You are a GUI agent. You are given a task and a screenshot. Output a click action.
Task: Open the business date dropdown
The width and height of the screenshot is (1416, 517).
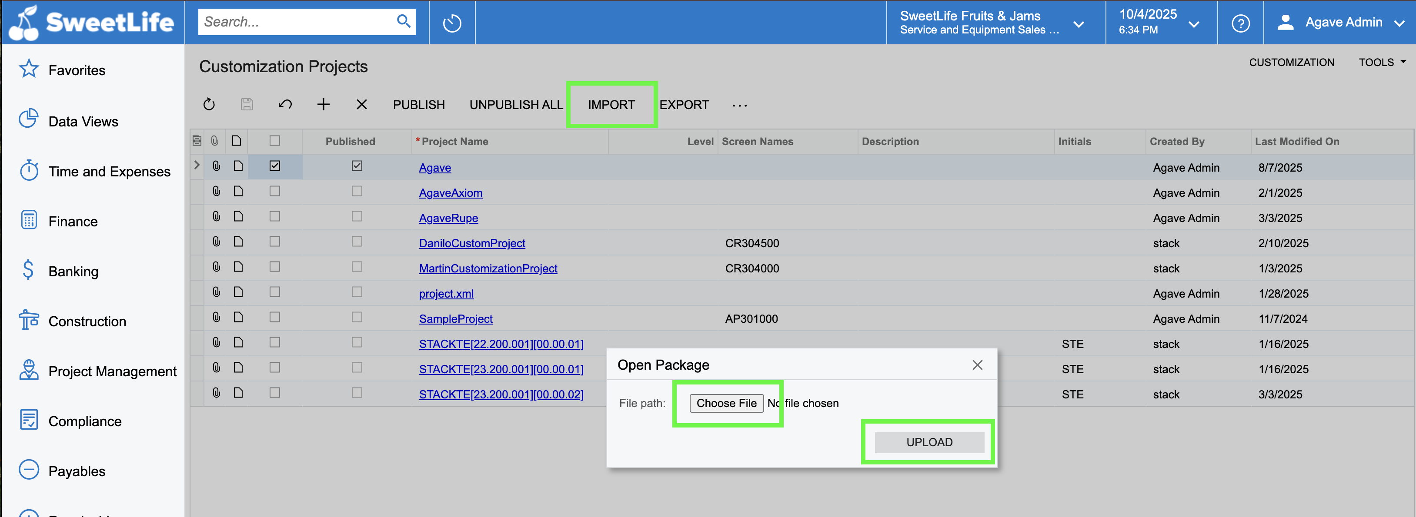point(1193,24)
